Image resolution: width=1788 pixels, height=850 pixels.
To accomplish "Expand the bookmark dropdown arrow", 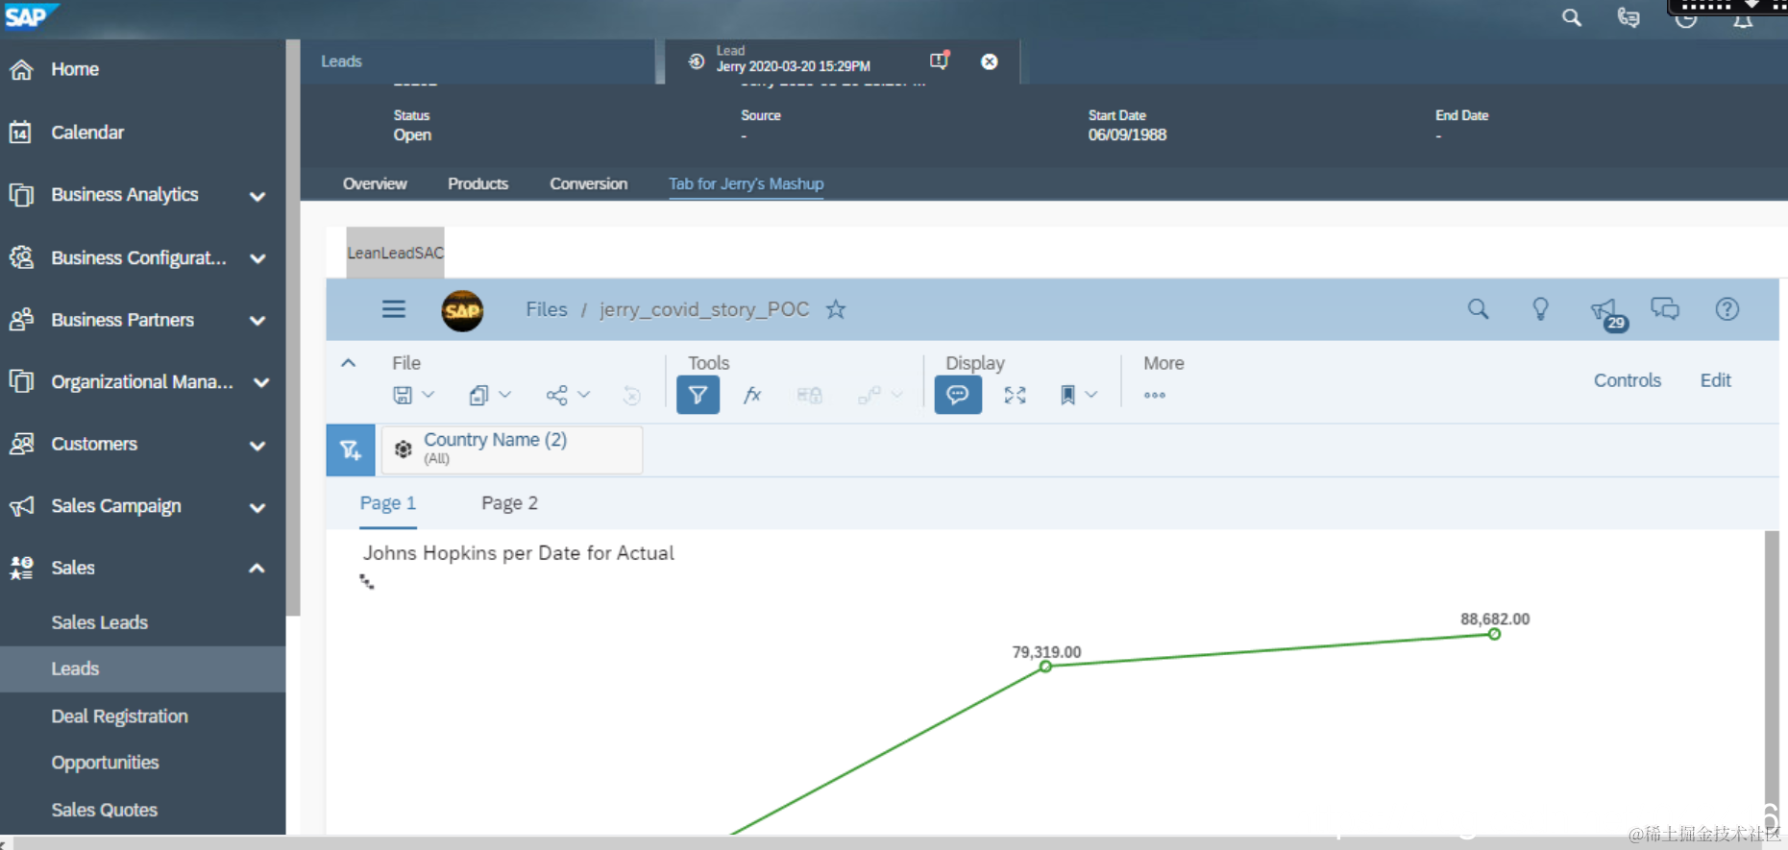I will click(x=1091, y=395).
